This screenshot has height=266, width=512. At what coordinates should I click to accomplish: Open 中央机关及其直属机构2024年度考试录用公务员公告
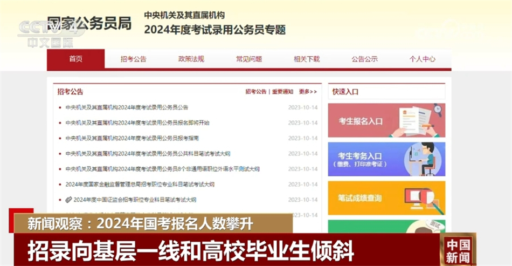[x=127, y=107]
